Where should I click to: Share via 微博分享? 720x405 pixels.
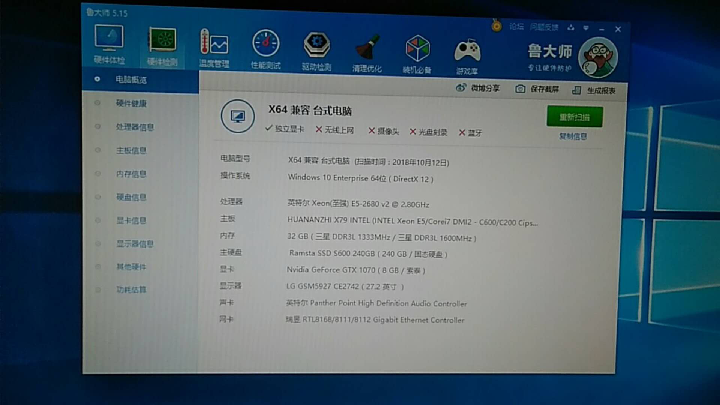click(477, 88)
